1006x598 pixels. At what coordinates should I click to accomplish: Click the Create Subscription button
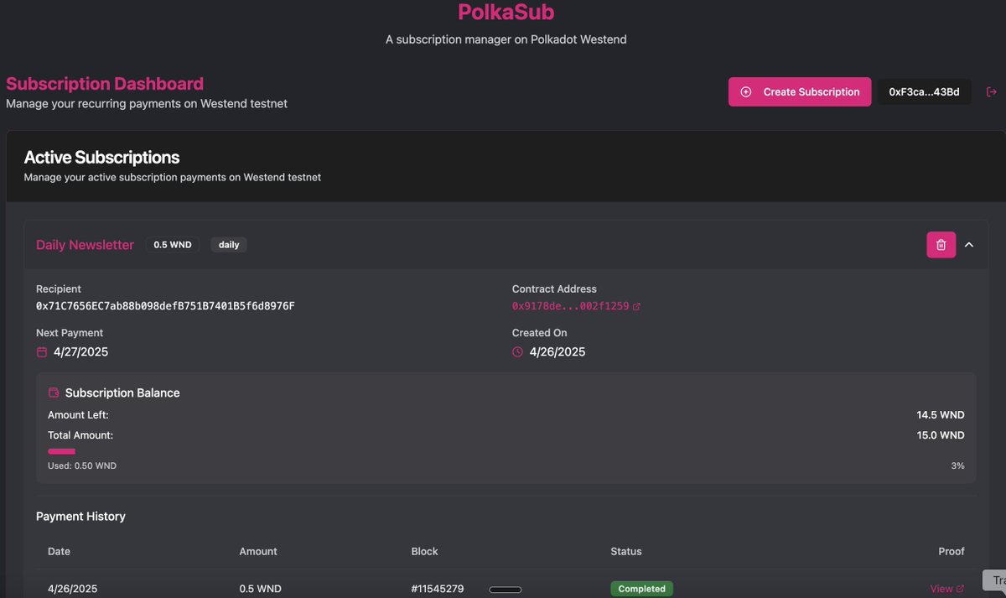click(x=799, y=92)
